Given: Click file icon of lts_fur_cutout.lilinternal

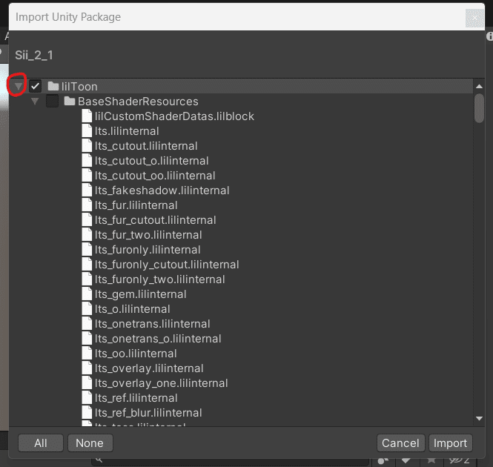Looking at the screenshot, I should point(87,220).
